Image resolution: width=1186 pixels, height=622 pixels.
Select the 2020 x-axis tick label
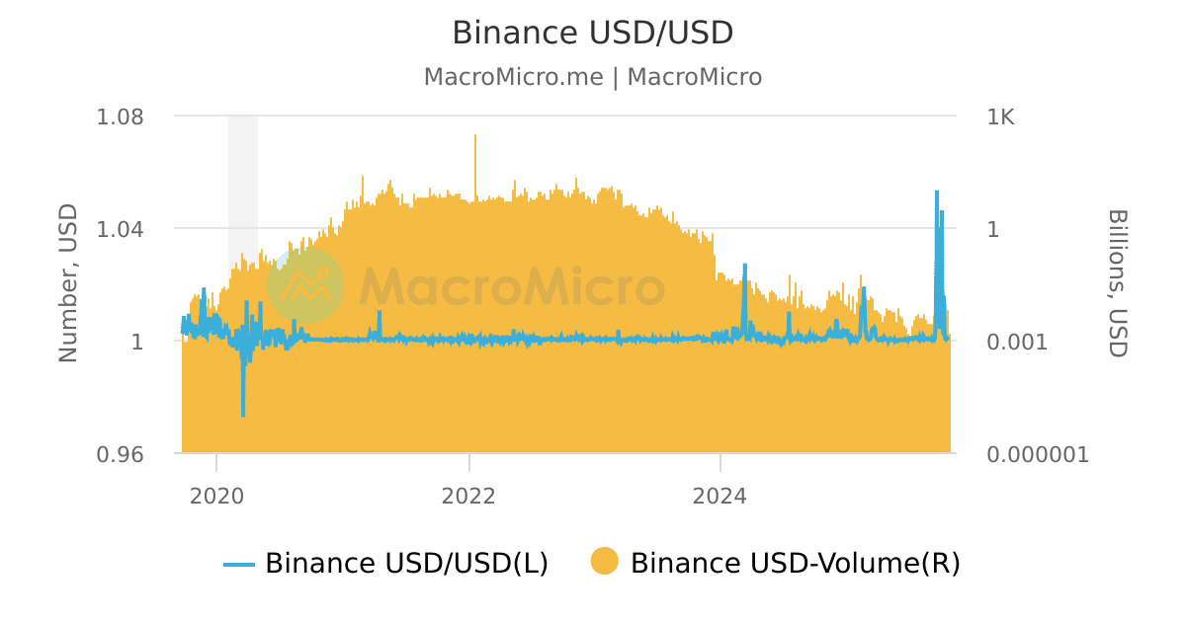(x=215, y=495)
